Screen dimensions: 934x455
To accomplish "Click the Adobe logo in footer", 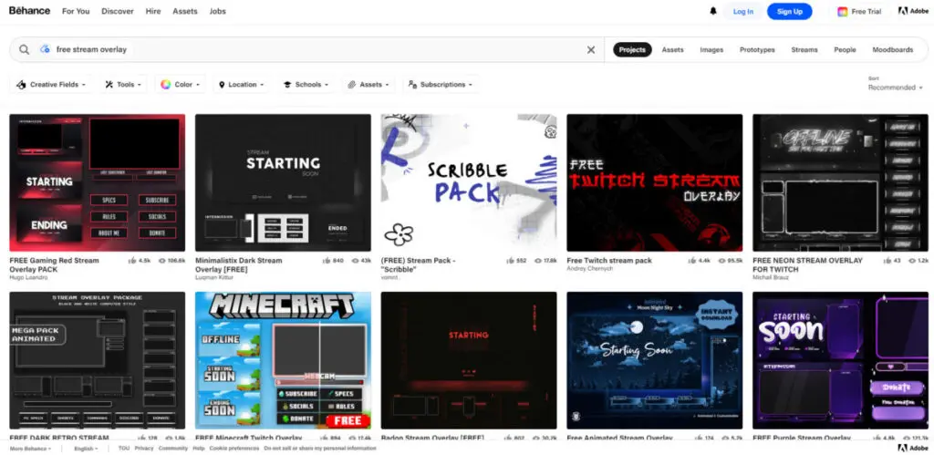I will tap(913, 448).
